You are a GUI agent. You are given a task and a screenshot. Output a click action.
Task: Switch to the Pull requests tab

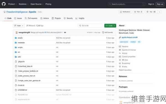[31, 18]
